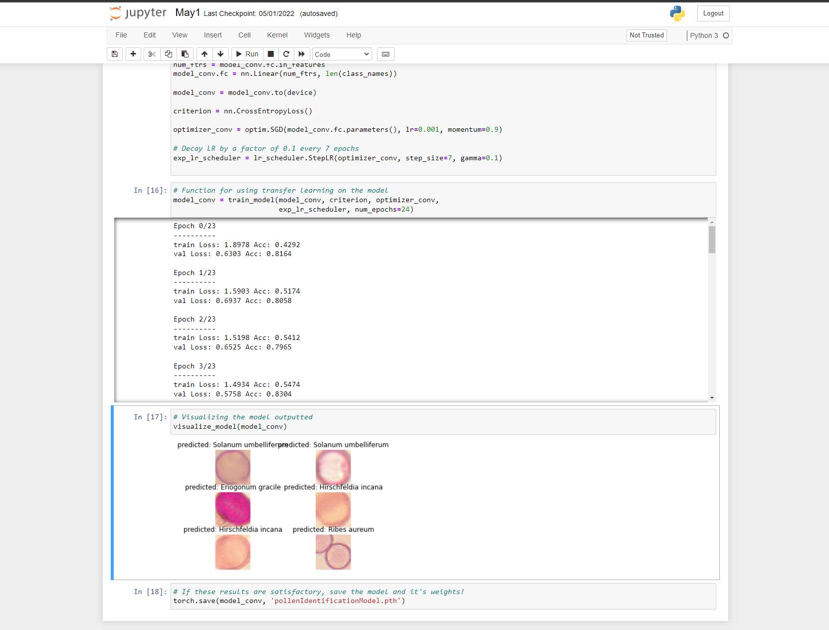
Task: Click the Epoch 3/23 output line
Action: [195, 366]
